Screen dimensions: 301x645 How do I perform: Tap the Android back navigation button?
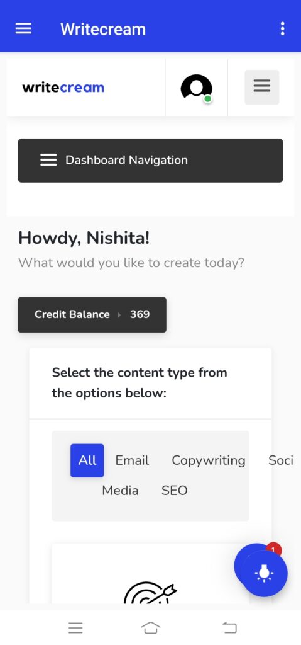pyautogui.click(x=229, y=628)
